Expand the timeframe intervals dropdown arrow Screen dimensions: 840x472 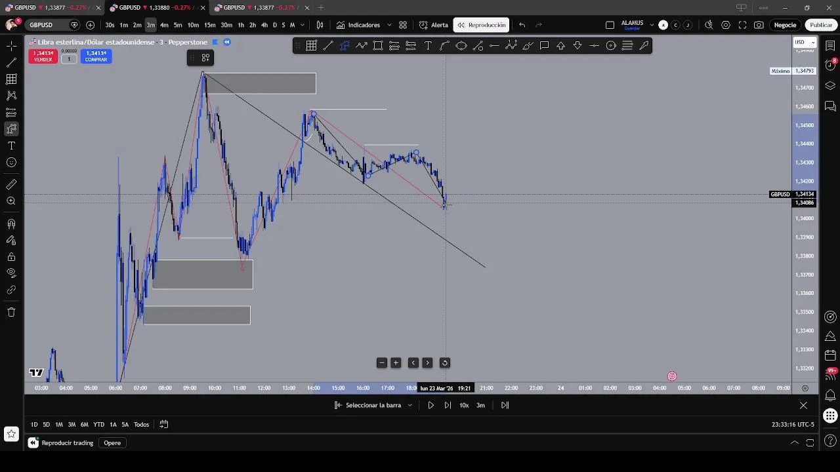point(303,25)
